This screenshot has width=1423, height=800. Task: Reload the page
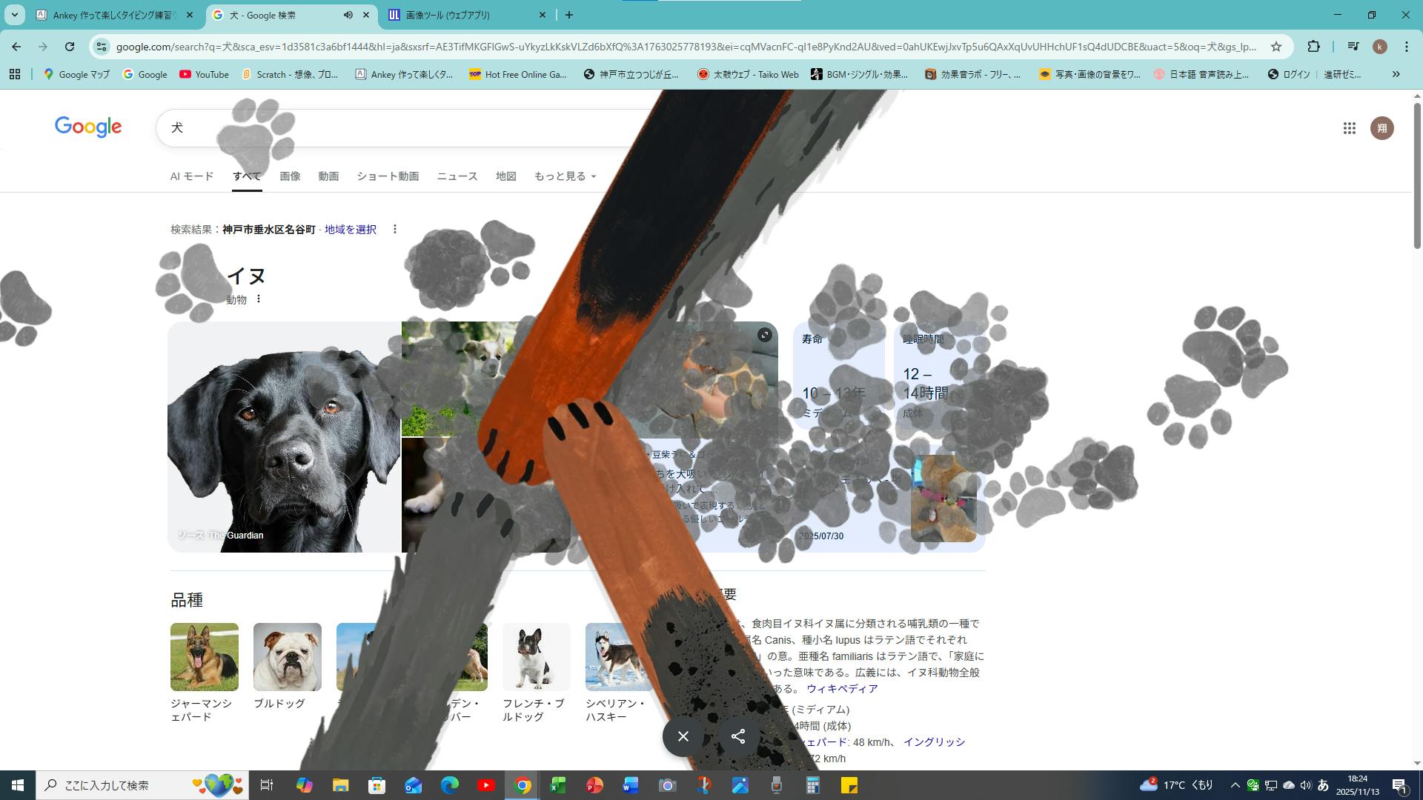70,47
